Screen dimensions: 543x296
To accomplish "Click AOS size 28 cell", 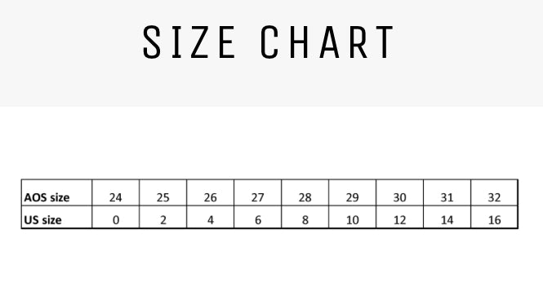I will tap(305, 192).
